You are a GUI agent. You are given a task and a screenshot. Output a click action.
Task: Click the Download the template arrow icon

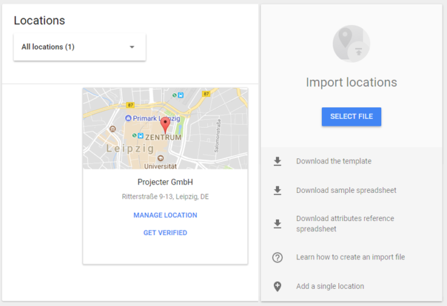coord(277,162)
